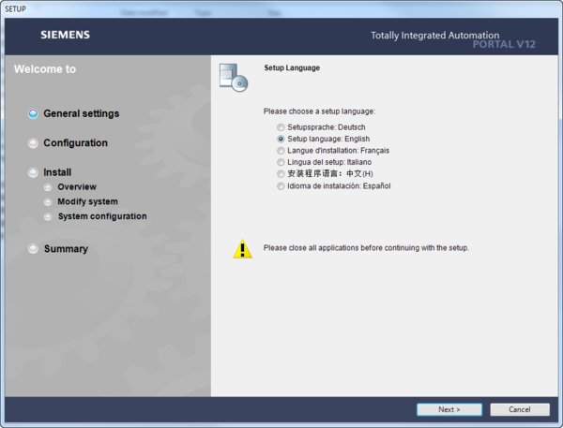Click the System configuration sub-step bullet
The height and width of the screenshot is (428, 563).
[48, 216]
